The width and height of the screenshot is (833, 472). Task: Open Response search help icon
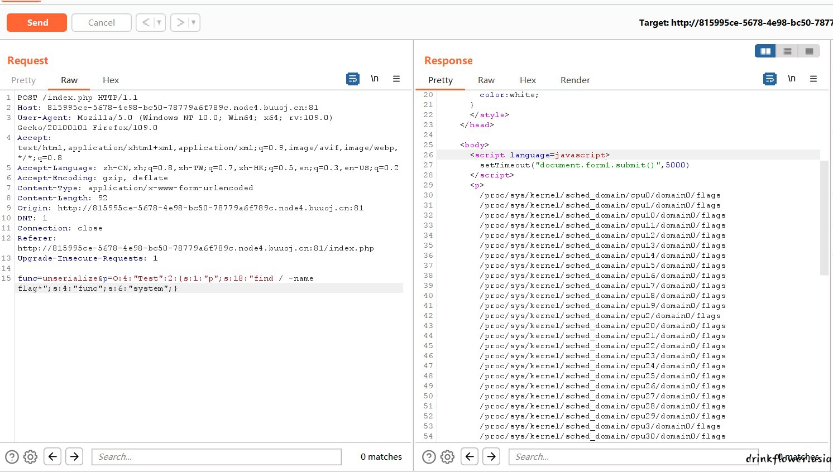[429, 457]
